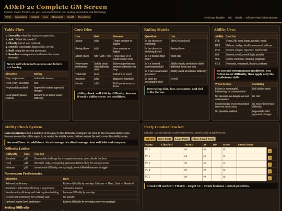Image resolution: width=282 pixels, height=211 pixels.
Task: Click the 'THAC0 attack roll' cell
Action: pyautogui.click(x=189, y=42)
